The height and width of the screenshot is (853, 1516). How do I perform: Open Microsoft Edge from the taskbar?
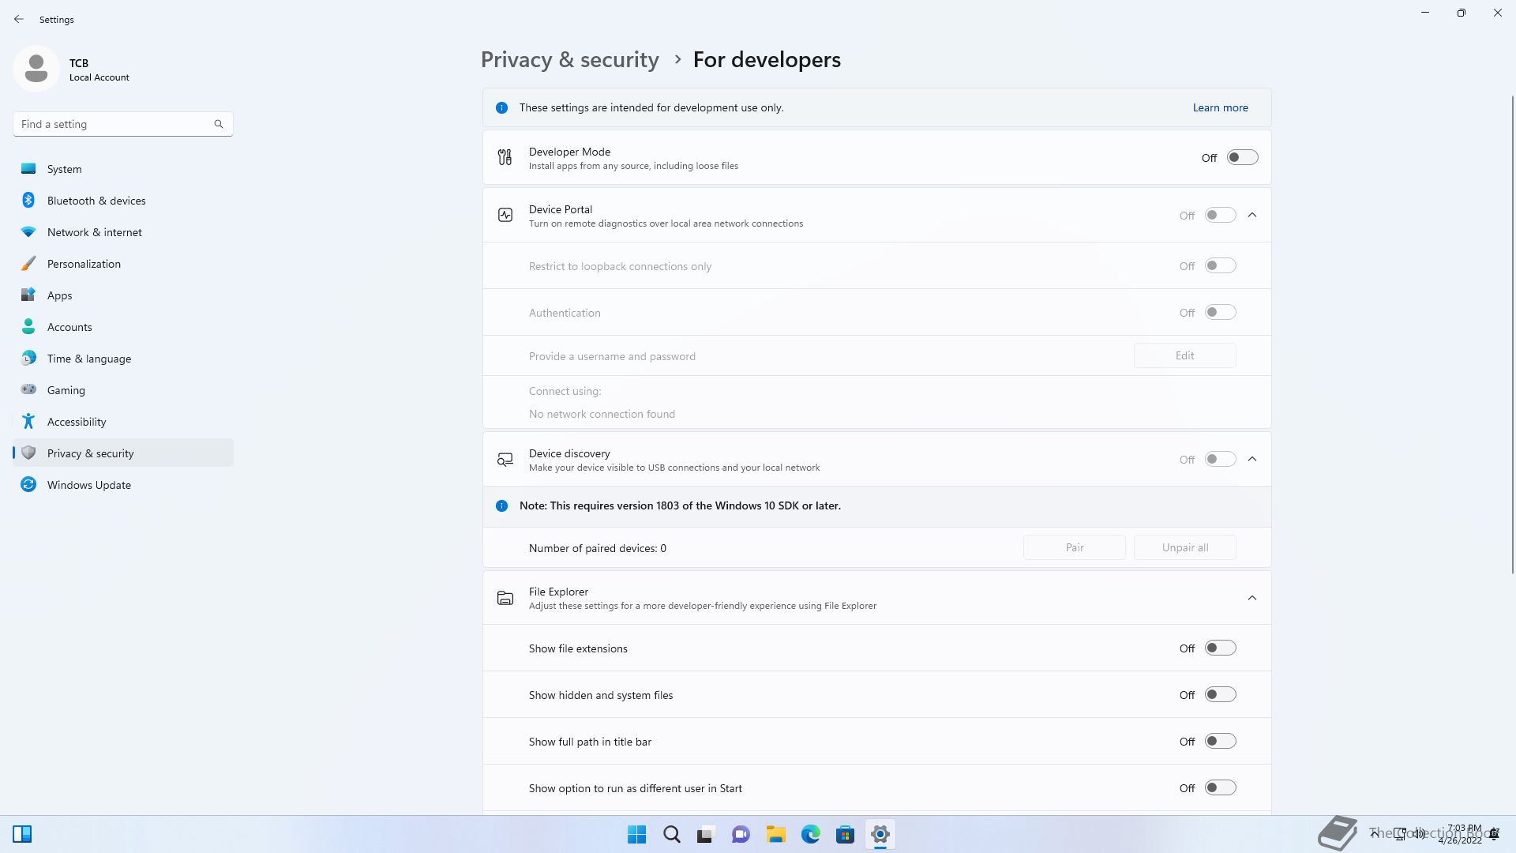810,834
